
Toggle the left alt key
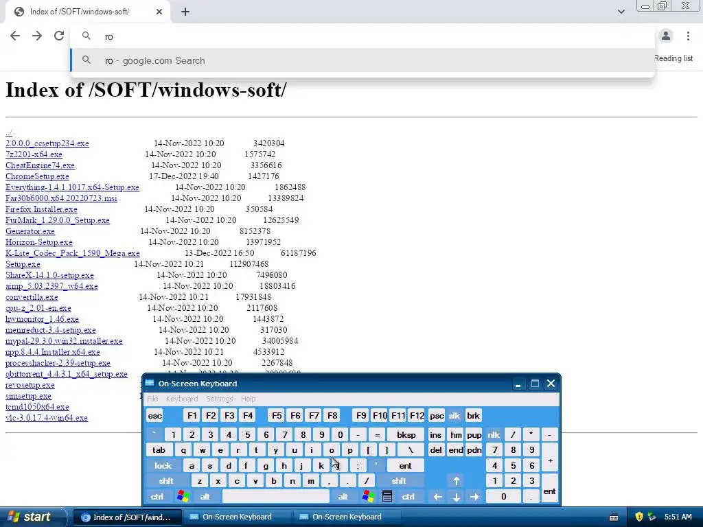point(205,497)
